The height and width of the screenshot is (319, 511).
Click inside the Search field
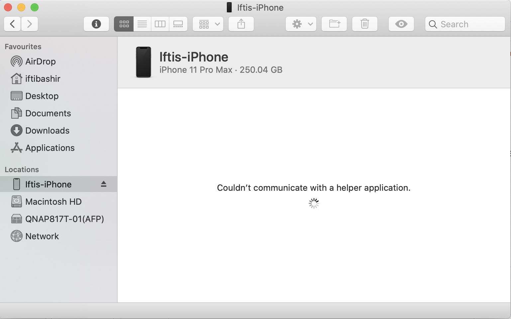[464, 24]
